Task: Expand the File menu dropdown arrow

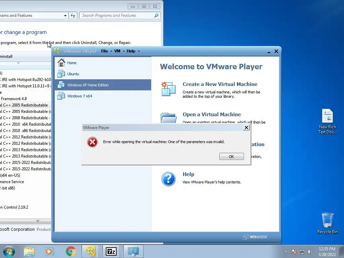Action: 111,51
